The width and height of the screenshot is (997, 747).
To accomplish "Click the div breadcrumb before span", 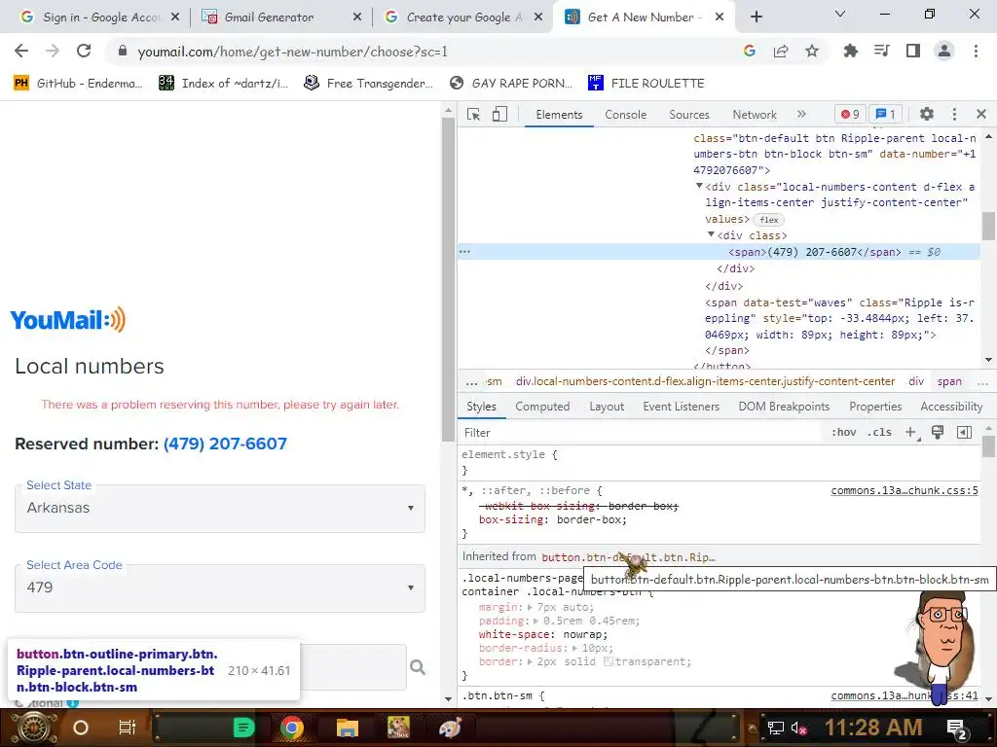I will point(916,381).
